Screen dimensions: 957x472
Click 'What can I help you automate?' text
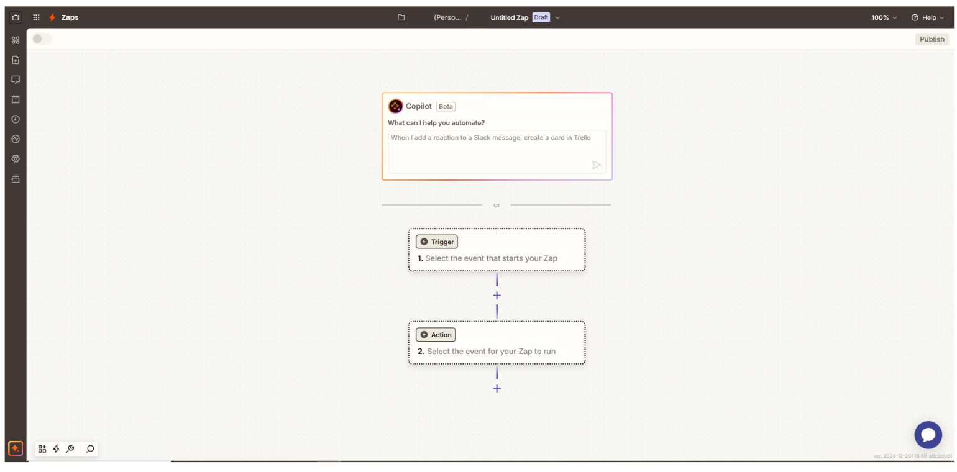(x=436, y=123)
